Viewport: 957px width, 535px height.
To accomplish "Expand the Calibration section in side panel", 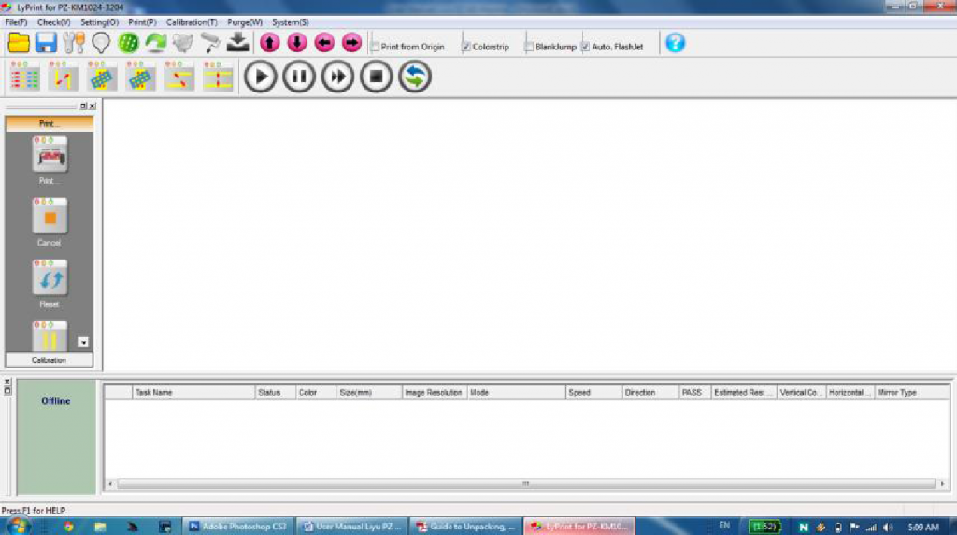I will click(50, 359).
